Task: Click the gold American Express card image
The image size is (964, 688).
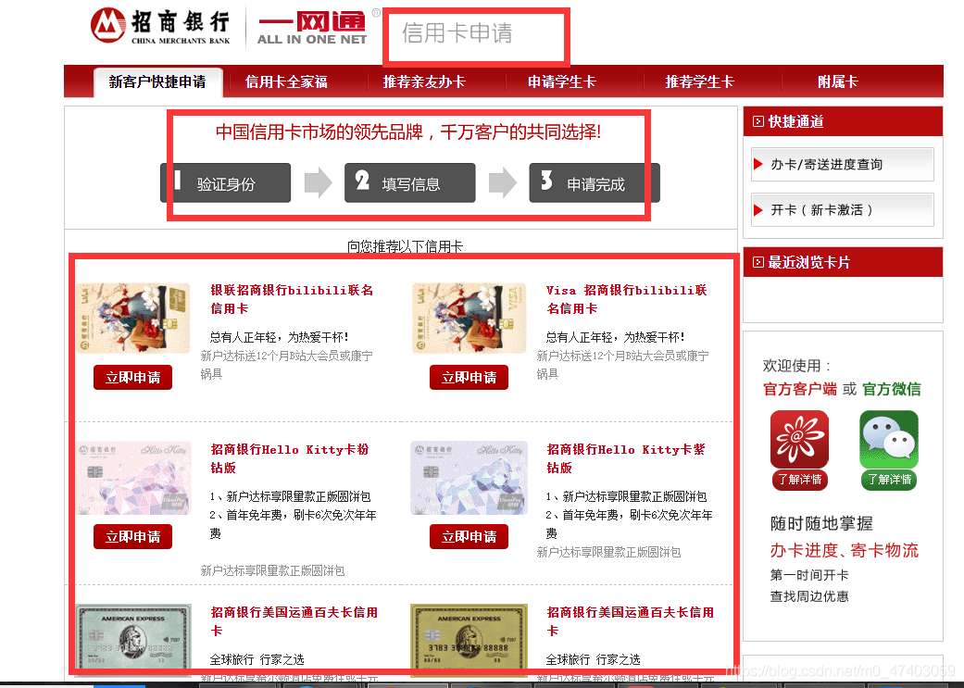Action: (469, 640)
